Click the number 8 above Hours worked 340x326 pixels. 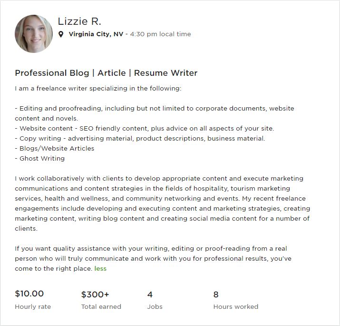216,294
